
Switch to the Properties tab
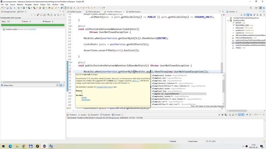[105, 115]
